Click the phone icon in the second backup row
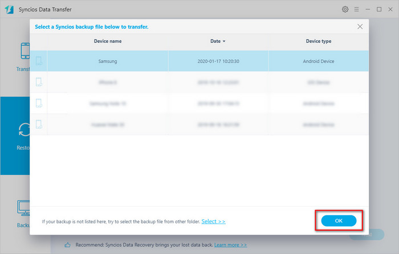This screenshot has height=254, width=399. [x=39, y=82]
